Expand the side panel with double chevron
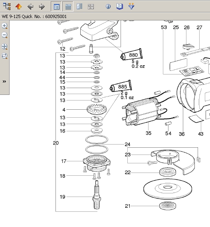The width and height of the screenshot is (210, 227). (4, 81)
